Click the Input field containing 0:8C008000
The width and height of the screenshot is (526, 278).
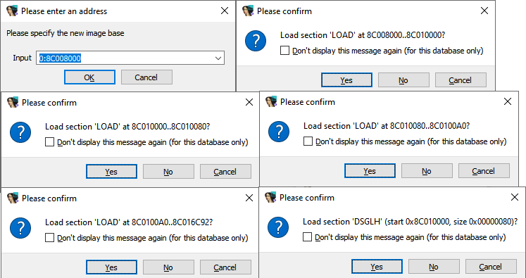coord(130,58)
